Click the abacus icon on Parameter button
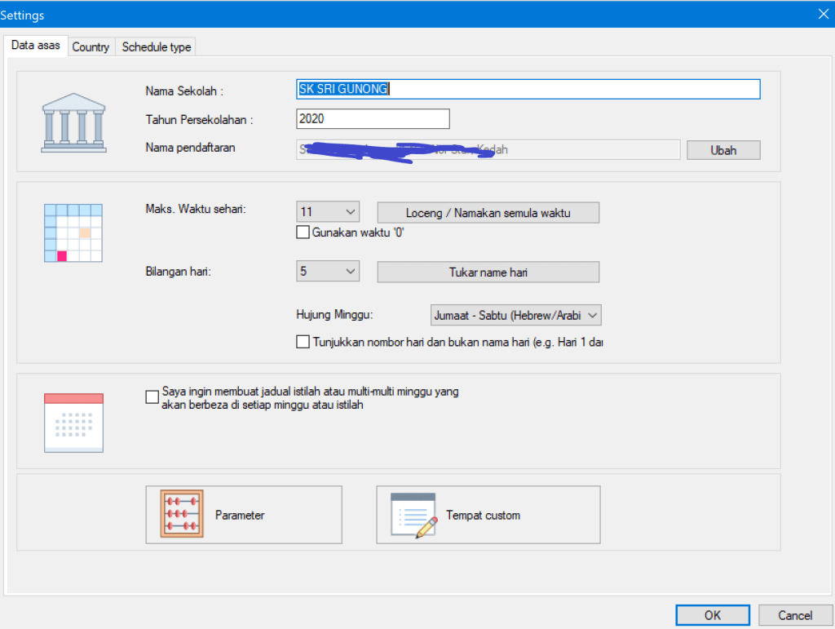Viewport: 835px width, 629px height. (x=182, y=515)
